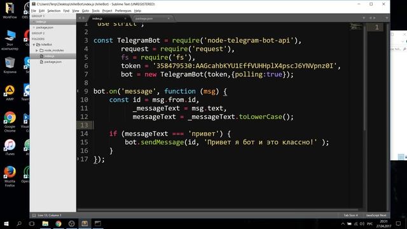Image resolution: width=407 pixels, height=229 pixels.
Task: Open the Project menu
Action: pos(107,11)
